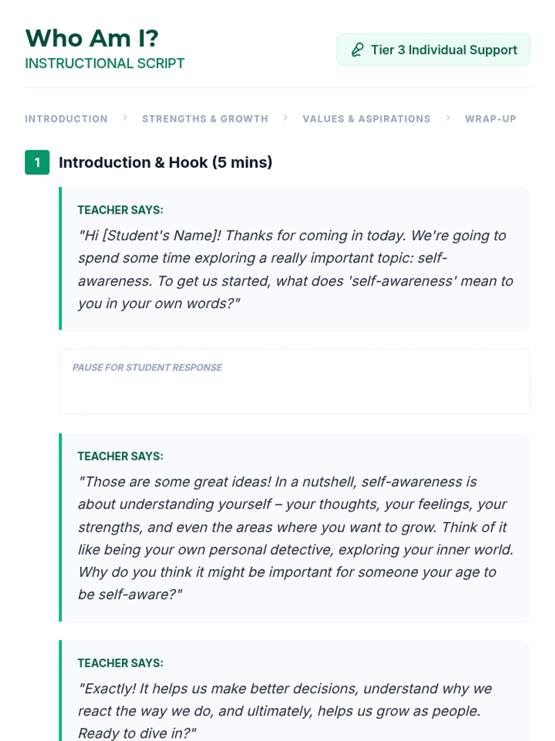Screen dimensions: 555x741
Task: Click the 'Hi [Student's Name]' greeting script text
Action: pyautogui.click(x=295, y=270)
